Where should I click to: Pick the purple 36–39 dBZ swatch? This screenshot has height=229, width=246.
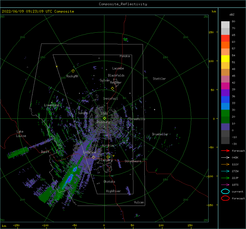[225, 93]
